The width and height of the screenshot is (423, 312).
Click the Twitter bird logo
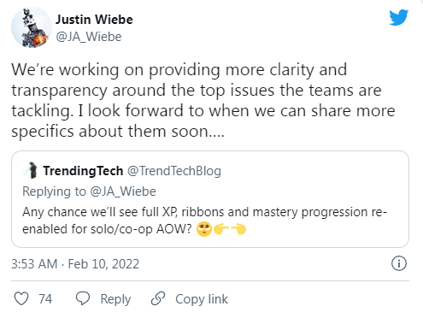point(399,17)
